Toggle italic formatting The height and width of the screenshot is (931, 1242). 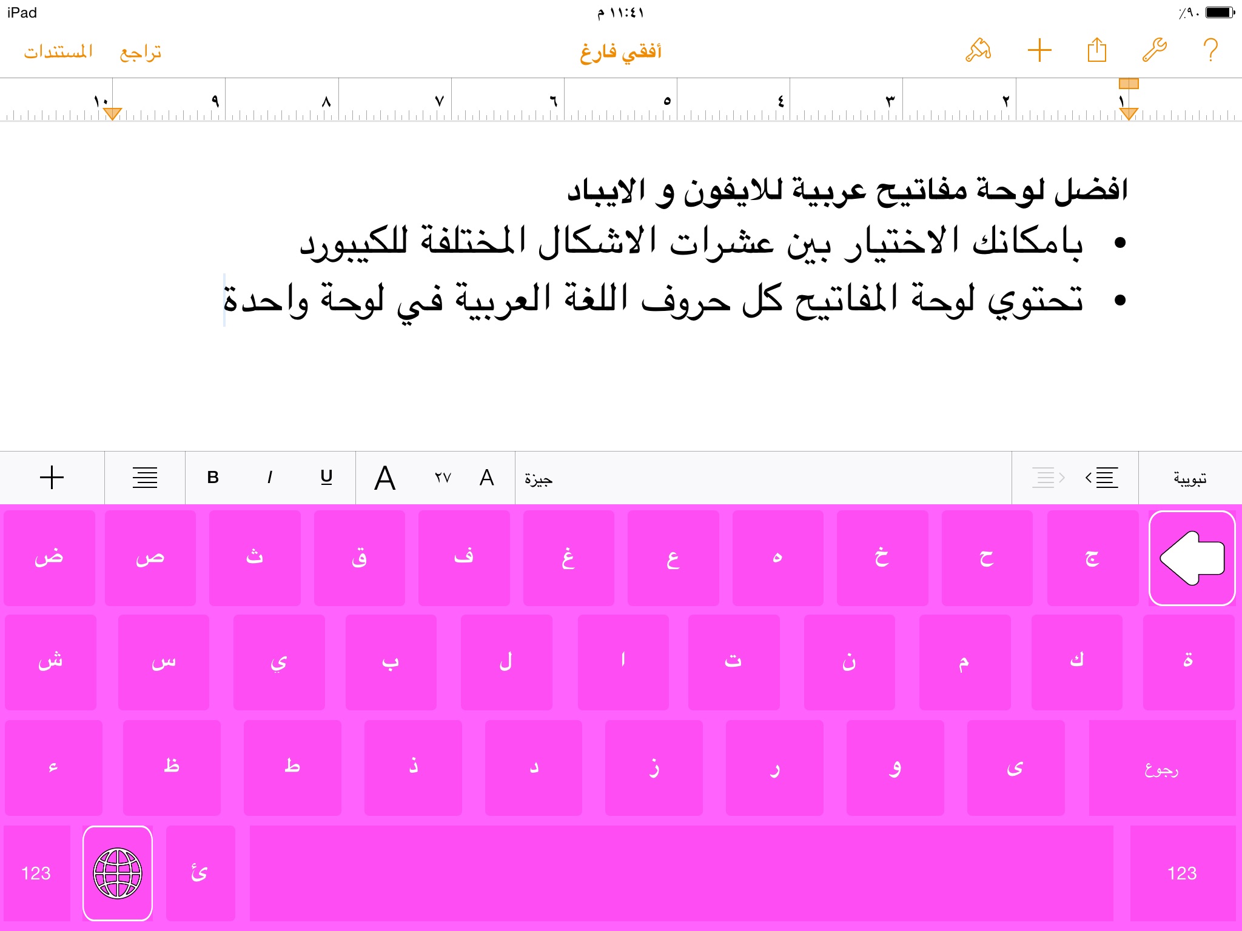[x=269, y=478]
